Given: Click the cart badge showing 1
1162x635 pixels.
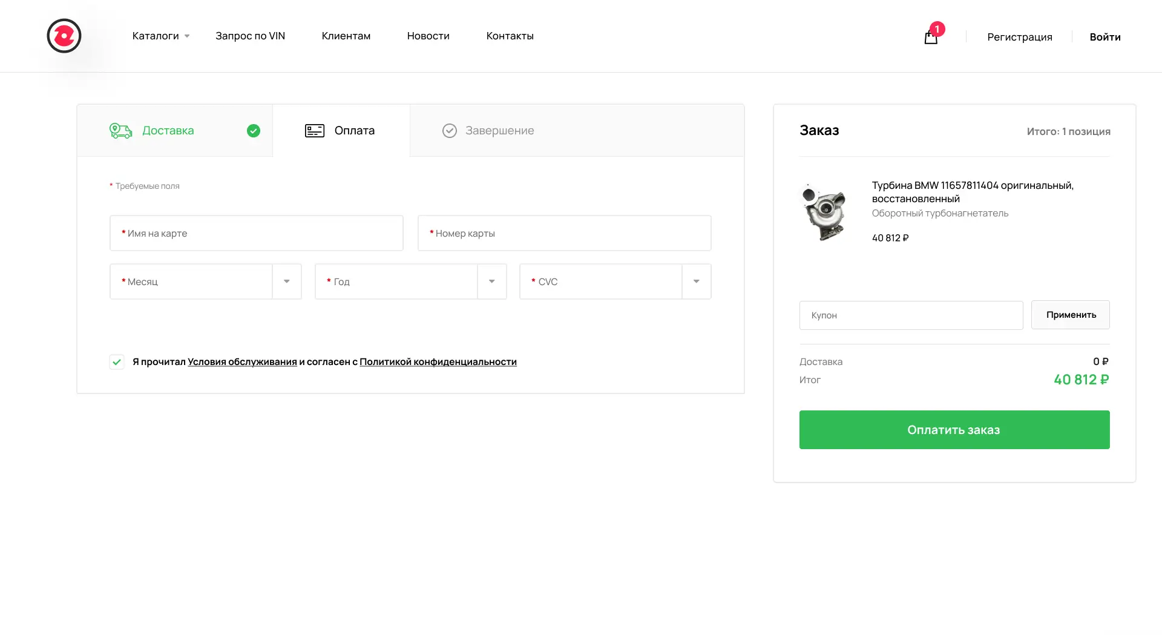Looking at the screenshot, I should coord(937,29).
